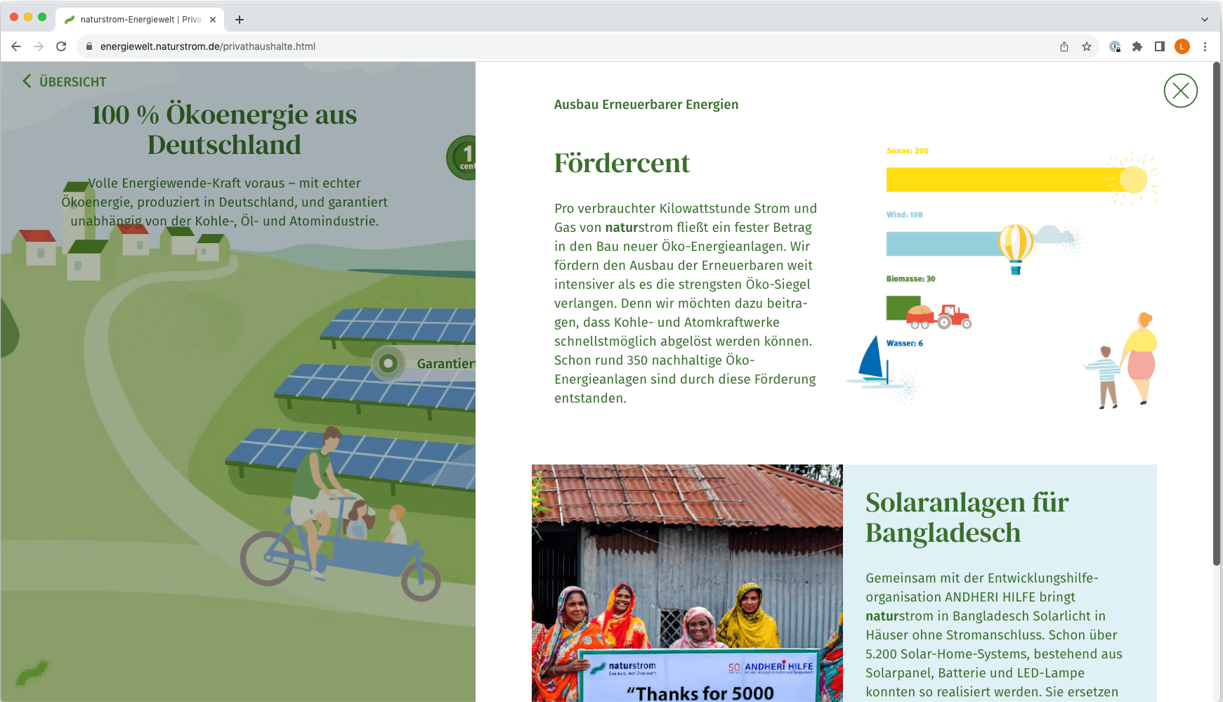Expand the tab search chevron

coord(1205,20)
